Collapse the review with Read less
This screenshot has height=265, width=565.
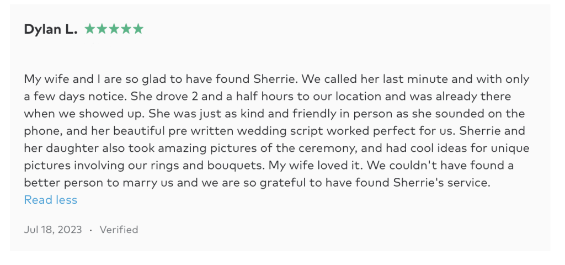[51, 200]
